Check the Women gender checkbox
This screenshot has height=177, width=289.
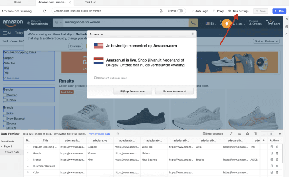click(x=5, y=95)
